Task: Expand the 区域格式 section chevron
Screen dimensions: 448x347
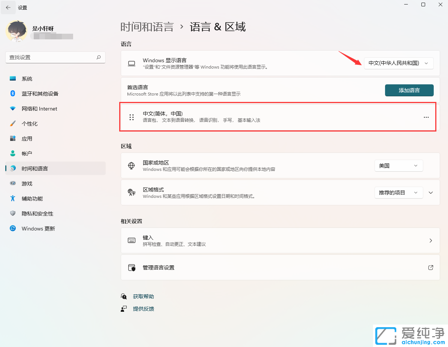Action: [431, 193]
